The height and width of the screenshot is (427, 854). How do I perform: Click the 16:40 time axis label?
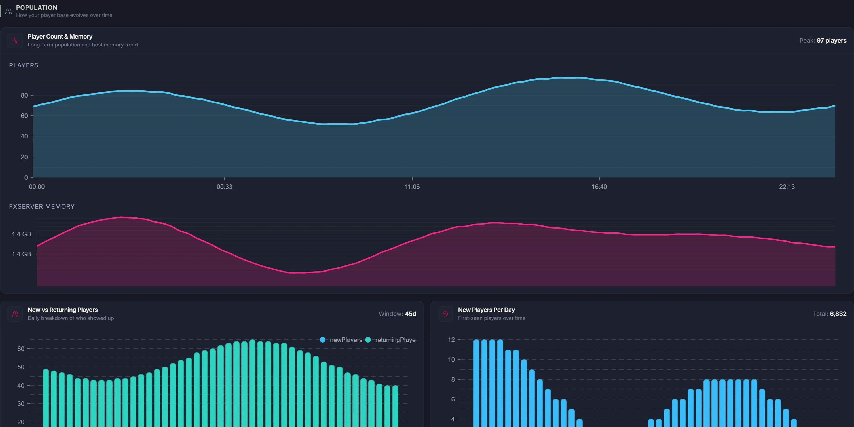coord(599,187)
